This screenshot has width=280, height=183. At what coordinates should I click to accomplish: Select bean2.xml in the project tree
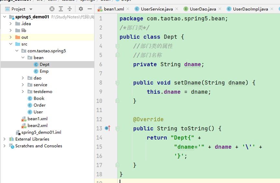pyautogui.click(x=37, y=125)
